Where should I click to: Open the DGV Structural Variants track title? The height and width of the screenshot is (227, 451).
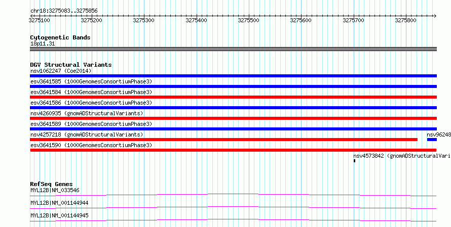[71, 65]
